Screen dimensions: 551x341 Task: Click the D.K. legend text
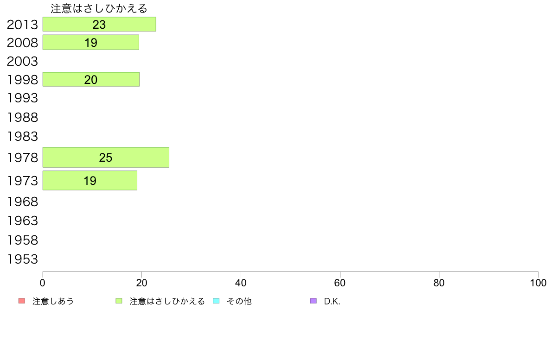332,301
